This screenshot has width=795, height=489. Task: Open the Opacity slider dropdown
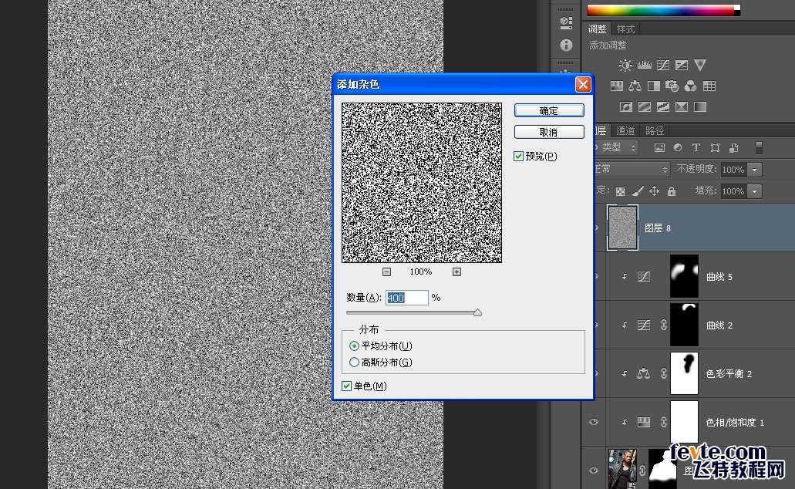click(754, 170)
